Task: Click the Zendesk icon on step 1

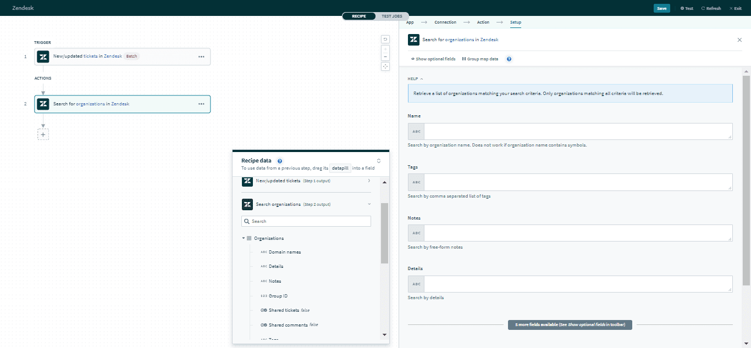Action: (43, 57)
